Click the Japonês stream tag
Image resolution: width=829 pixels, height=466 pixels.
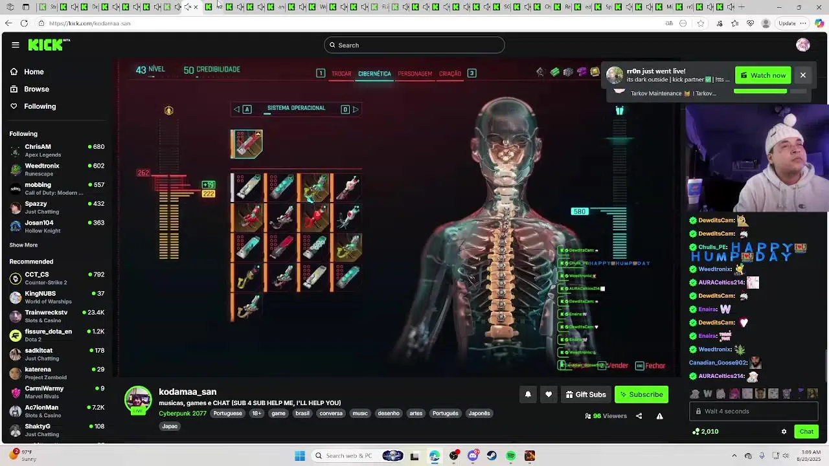(x=479, y=414)
